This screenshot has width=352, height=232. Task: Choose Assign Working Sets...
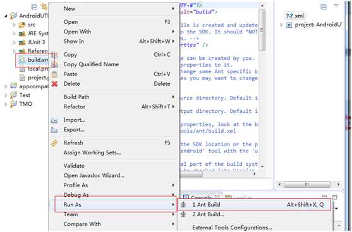[114, 153]
